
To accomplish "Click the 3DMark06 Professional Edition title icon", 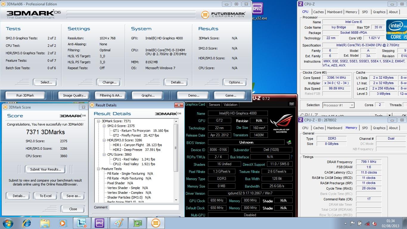I will [3, 4].
